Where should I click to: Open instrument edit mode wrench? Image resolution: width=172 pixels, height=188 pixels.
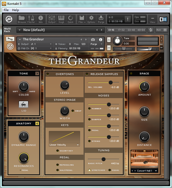[10, 39]
